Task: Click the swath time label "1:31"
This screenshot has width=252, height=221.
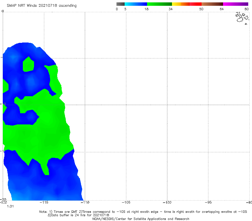Action: tap(10, 206)
